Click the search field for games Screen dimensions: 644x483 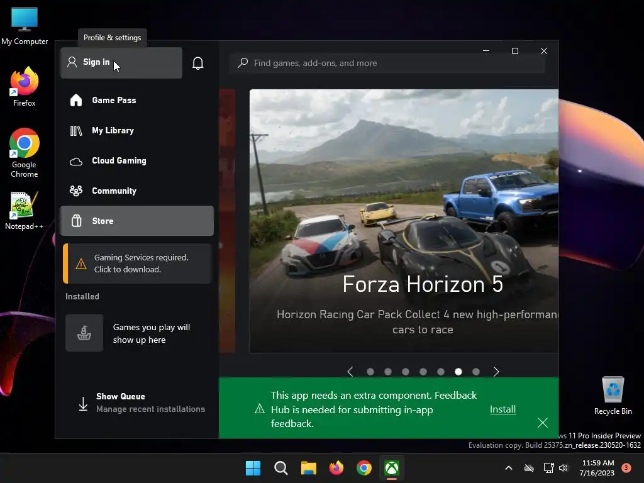387,63
